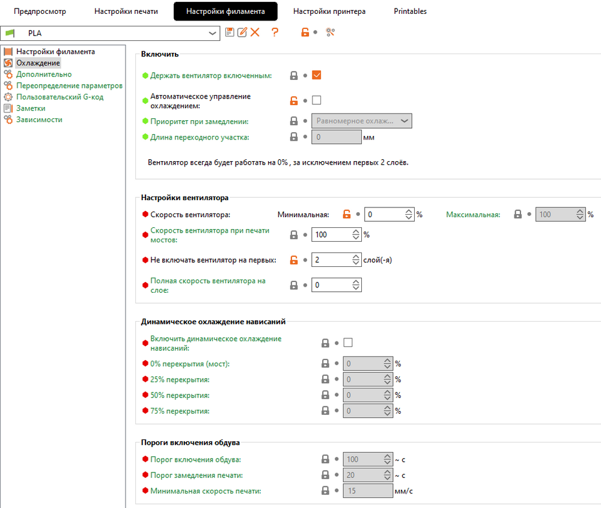Click the minimum fan speed input field

click(x=383, y=214)
